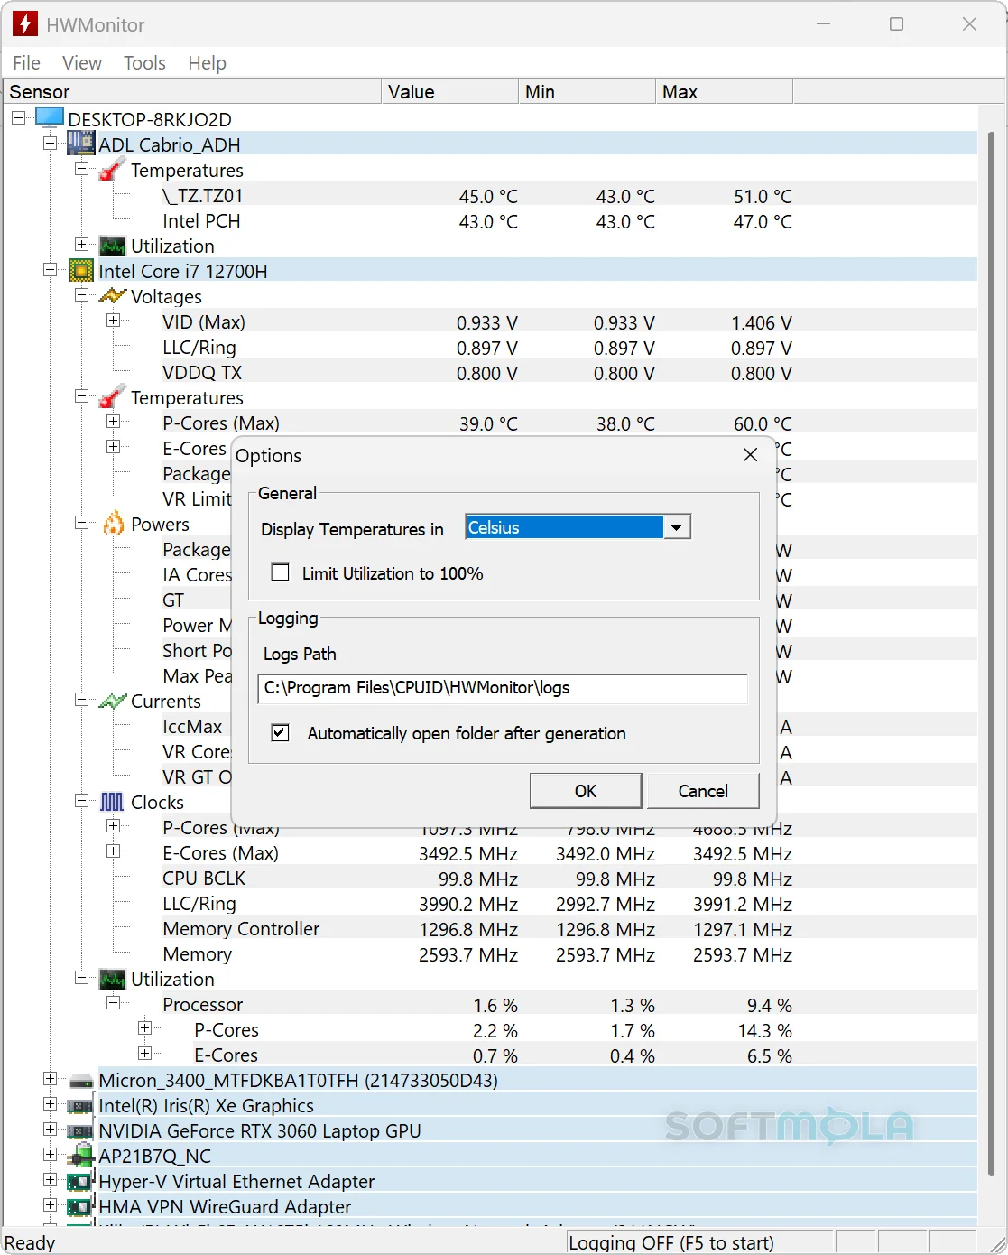Maximize the HWMonitor window
Viewport: 1008px width, 1255px height.
tap(896, 24)
